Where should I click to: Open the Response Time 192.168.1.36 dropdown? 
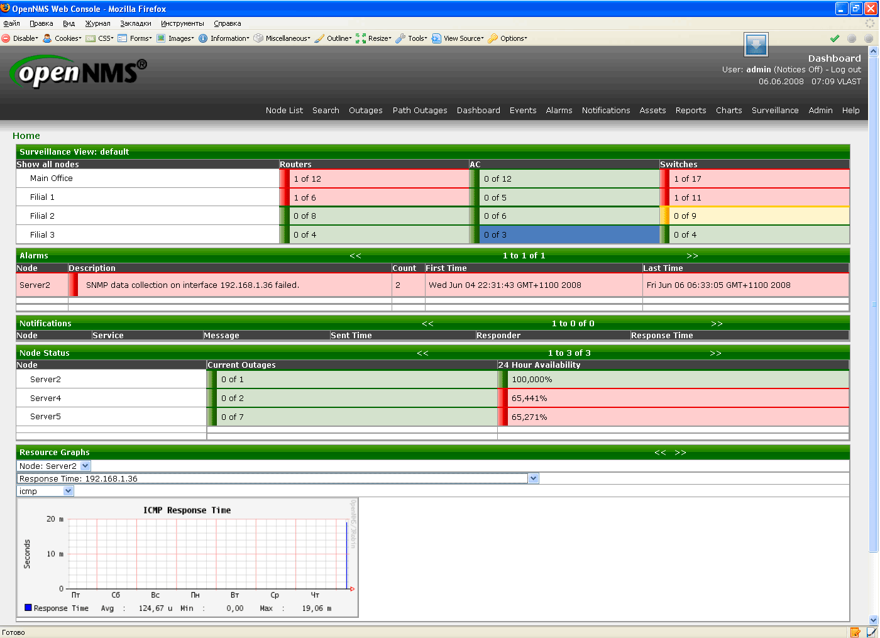pos(533,478)
